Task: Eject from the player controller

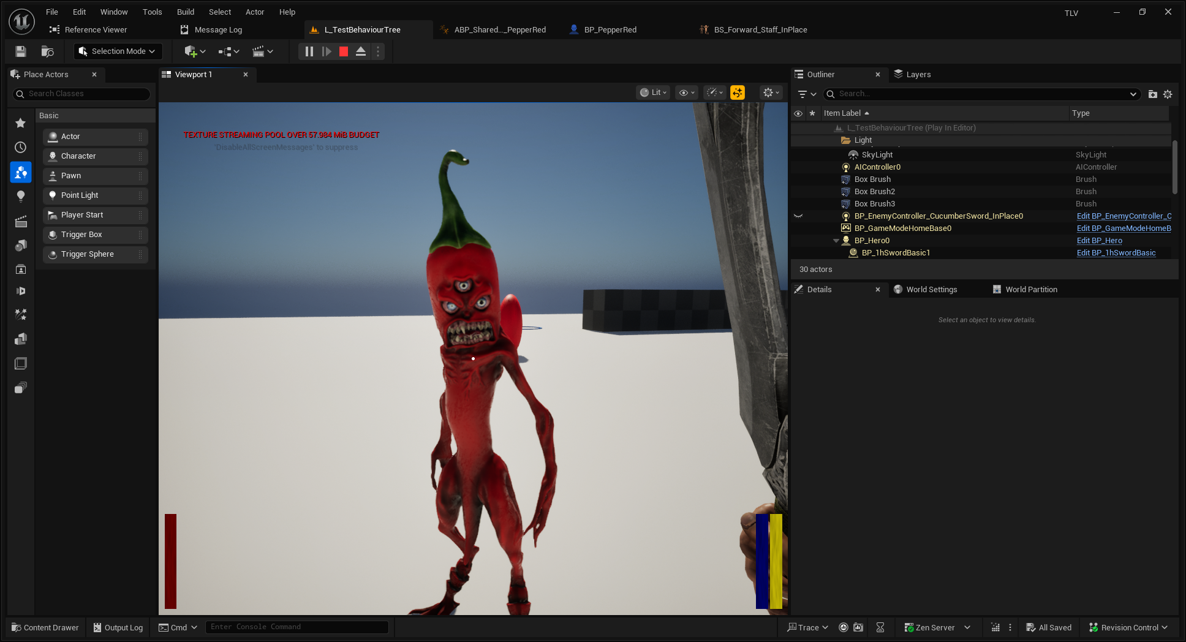Action: point(361,51)
